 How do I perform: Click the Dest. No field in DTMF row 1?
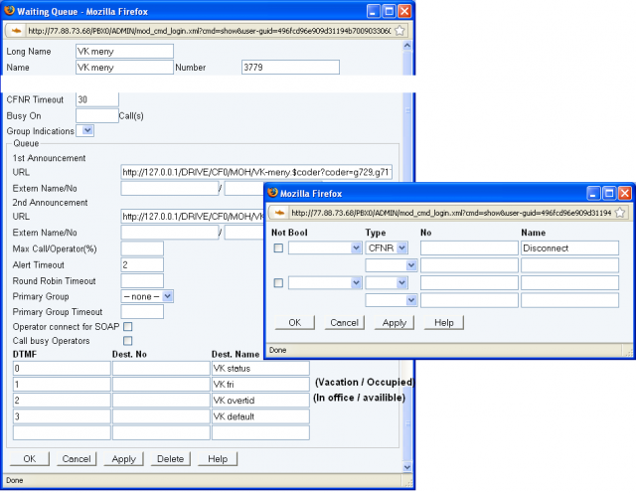(x=161, y=384)
